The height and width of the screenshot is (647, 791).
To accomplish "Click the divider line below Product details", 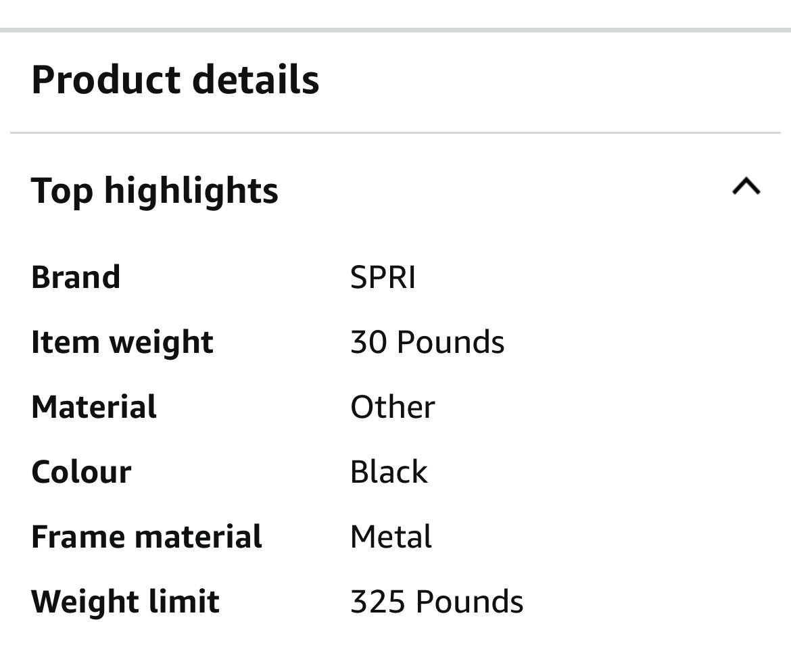I will point(395,133).
